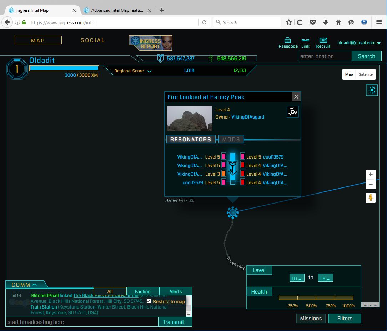The image size is (387, 331).
Task: Click the zoom out minus button
Action: pyautogui.click(x=371, y=185)
